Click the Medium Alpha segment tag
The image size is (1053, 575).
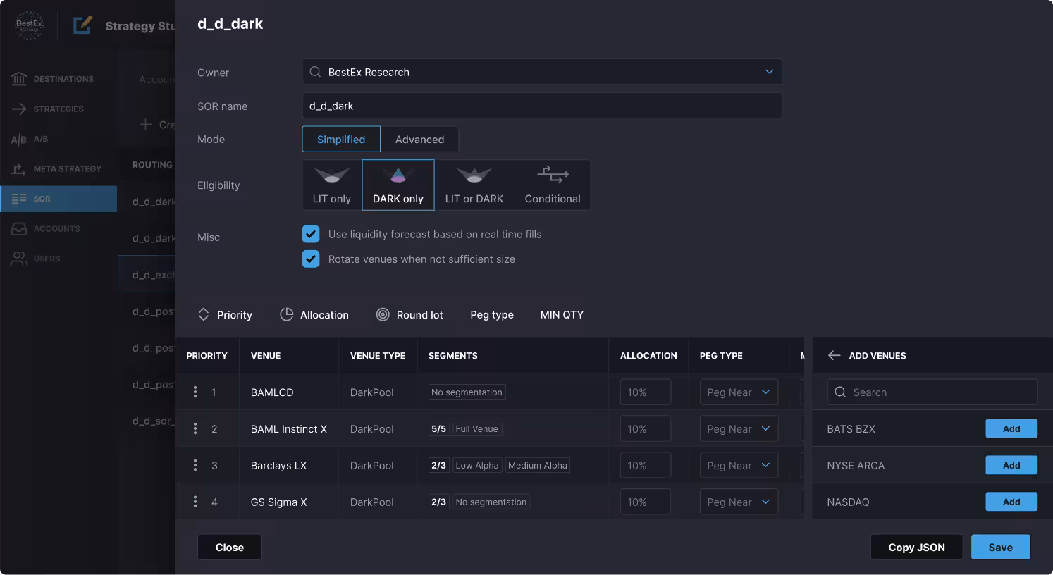pos(537,465)
